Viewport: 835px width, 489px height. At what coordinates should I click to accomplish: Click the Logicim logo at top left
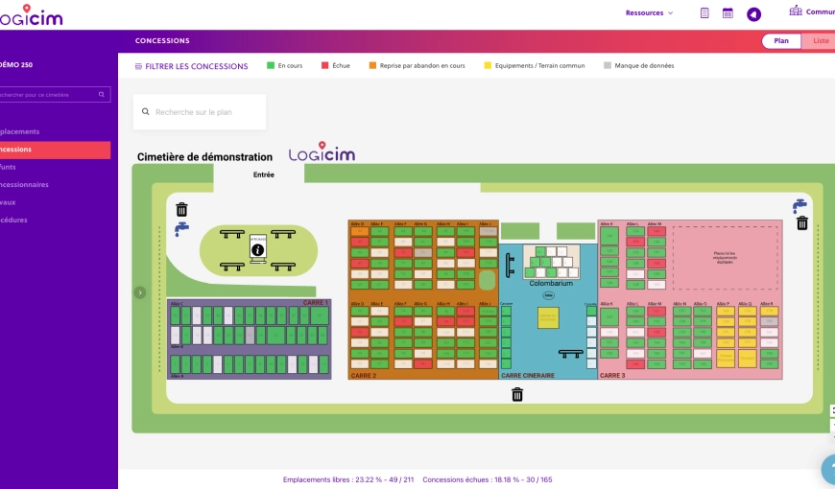(x=31, y=15)
